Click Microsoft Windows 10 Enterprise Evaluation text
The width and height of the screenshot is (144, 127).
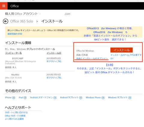point(20,62)
